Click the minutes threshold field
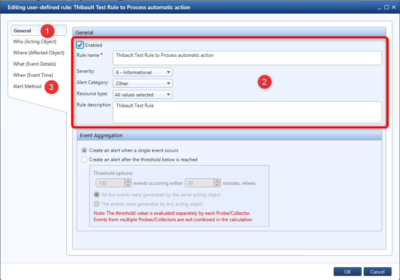 199,183
